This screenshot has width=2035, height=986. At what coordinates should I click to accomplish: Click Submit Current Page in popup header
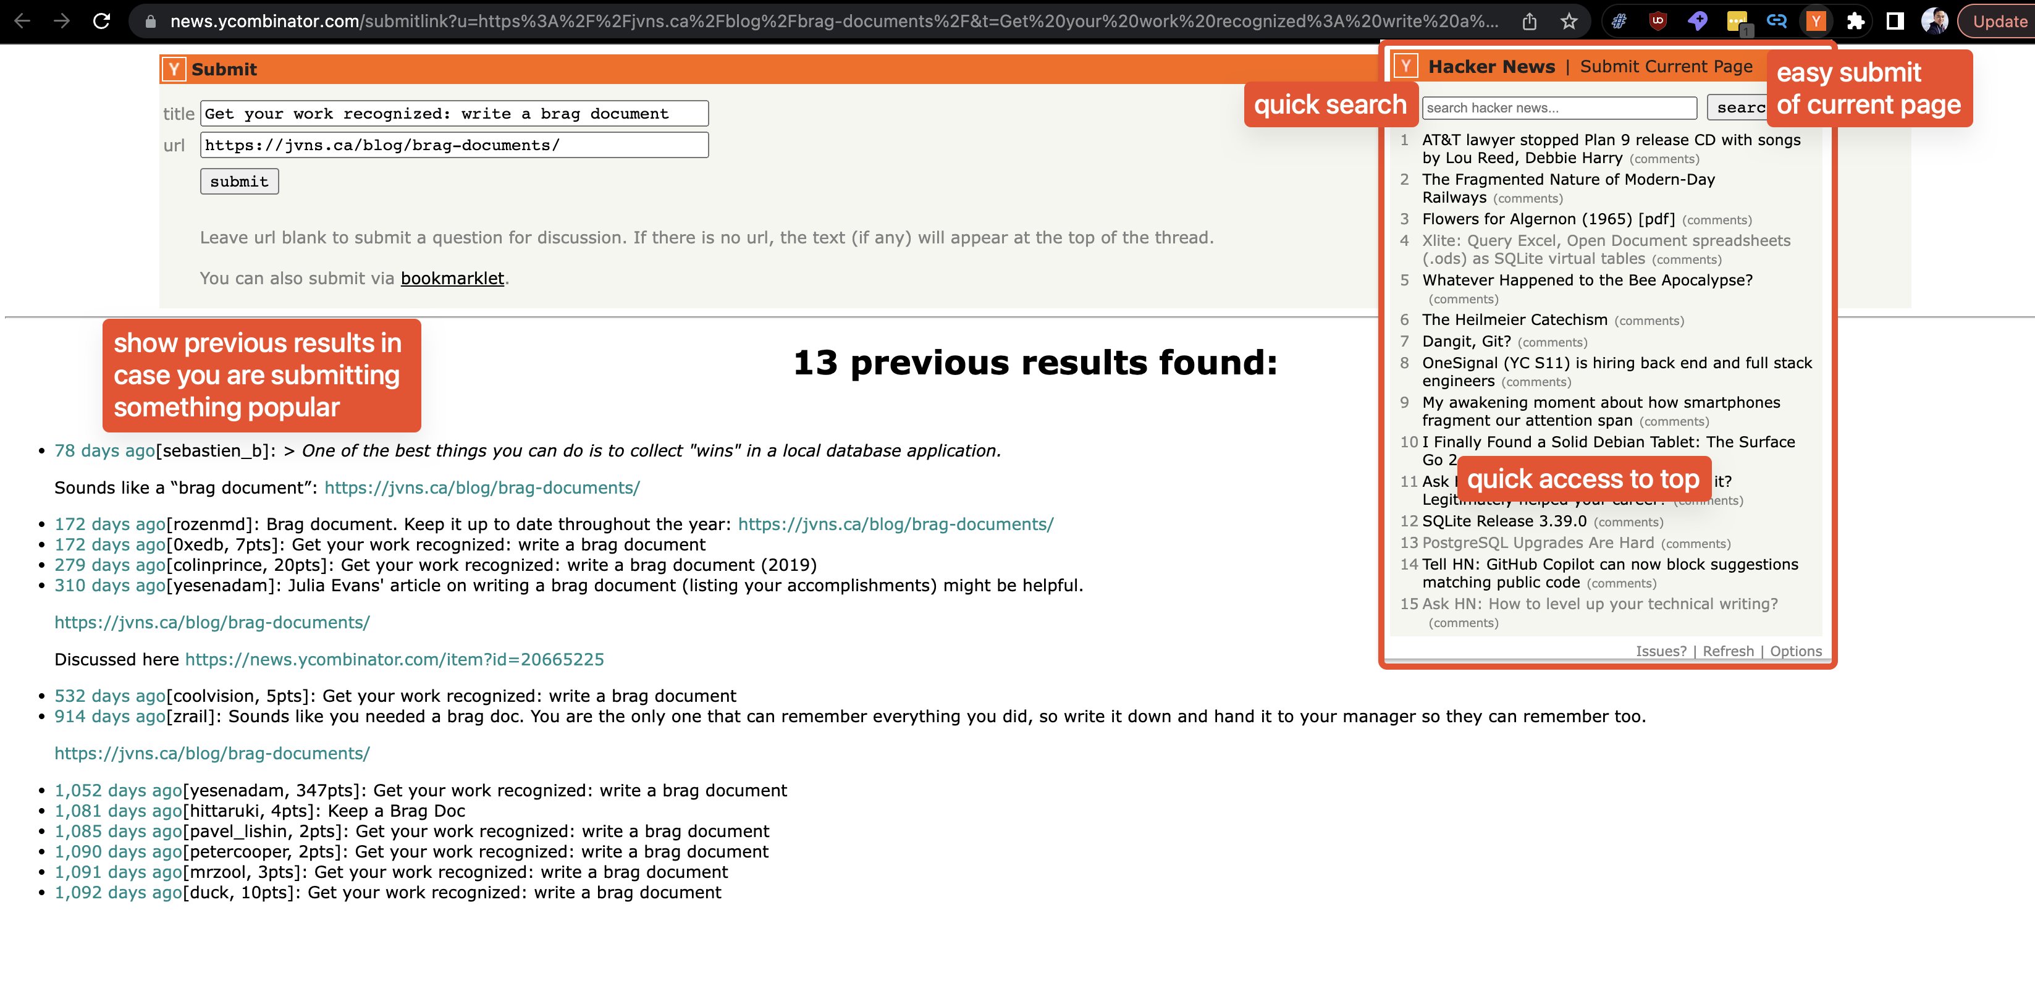point(1666,67)
